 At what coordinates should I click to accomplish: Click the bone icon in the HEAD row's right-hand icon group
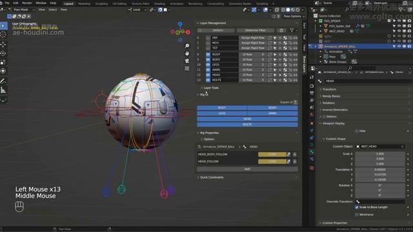pyautogui.click(x=285, y=75)
